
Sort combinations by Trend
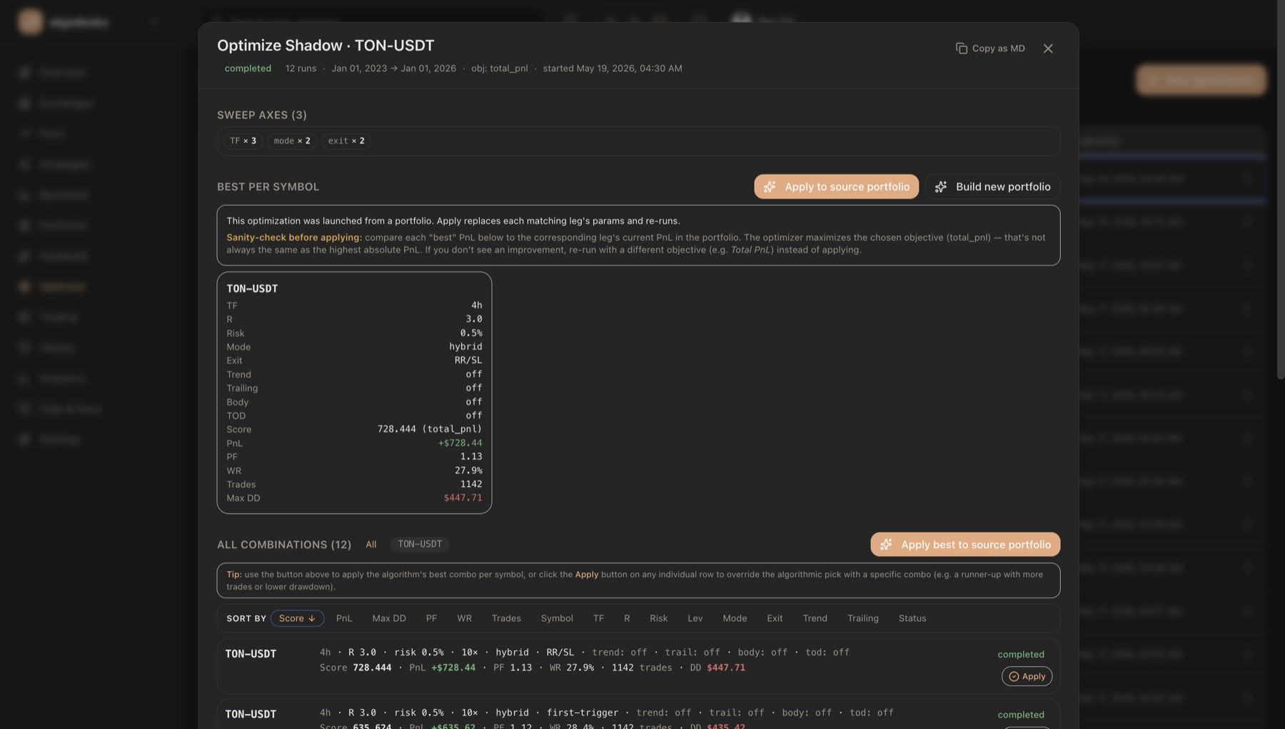815,618
